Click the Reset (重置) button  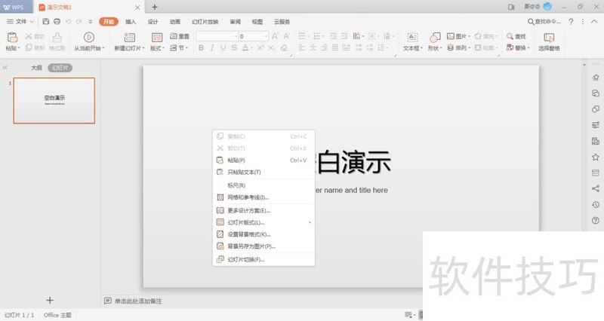(180, 35)
